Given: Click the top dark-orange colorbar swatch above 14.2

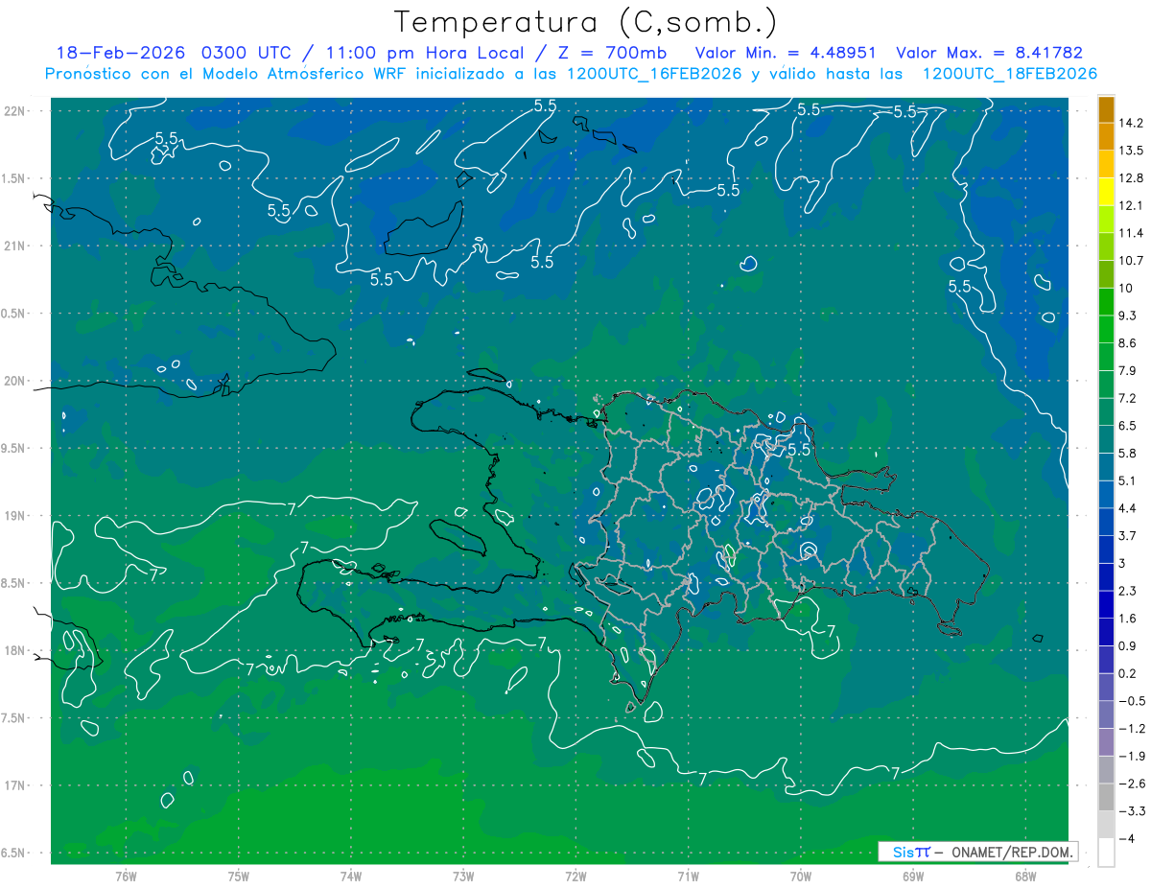Looking at the screenshot, I should tap(1106, 109).
